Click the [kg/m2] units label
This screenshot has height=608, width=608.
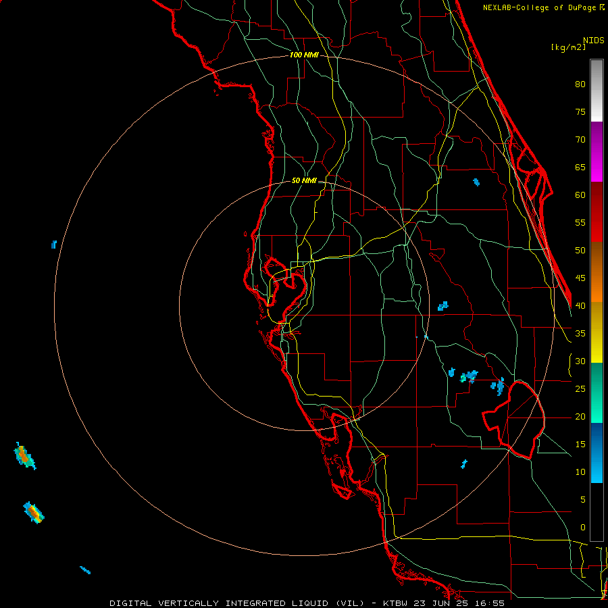[x=568, y=47]
